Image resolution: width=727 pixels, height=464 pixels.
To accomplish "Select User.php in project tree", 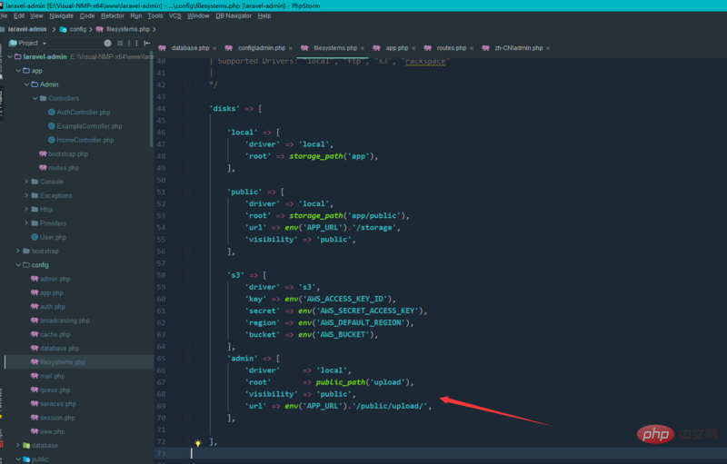I will (53, 237).
